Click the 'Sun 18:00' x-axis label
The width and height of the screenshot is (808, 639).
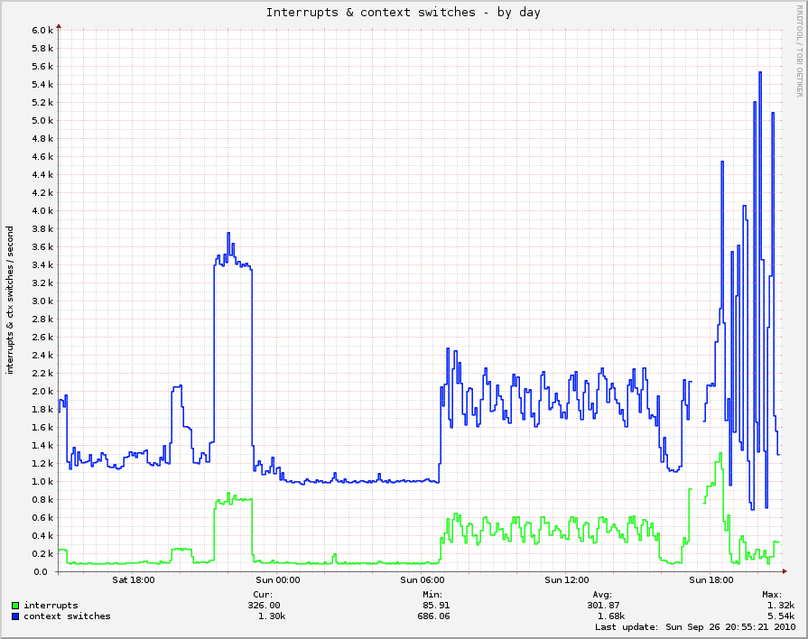click(711, 580)
